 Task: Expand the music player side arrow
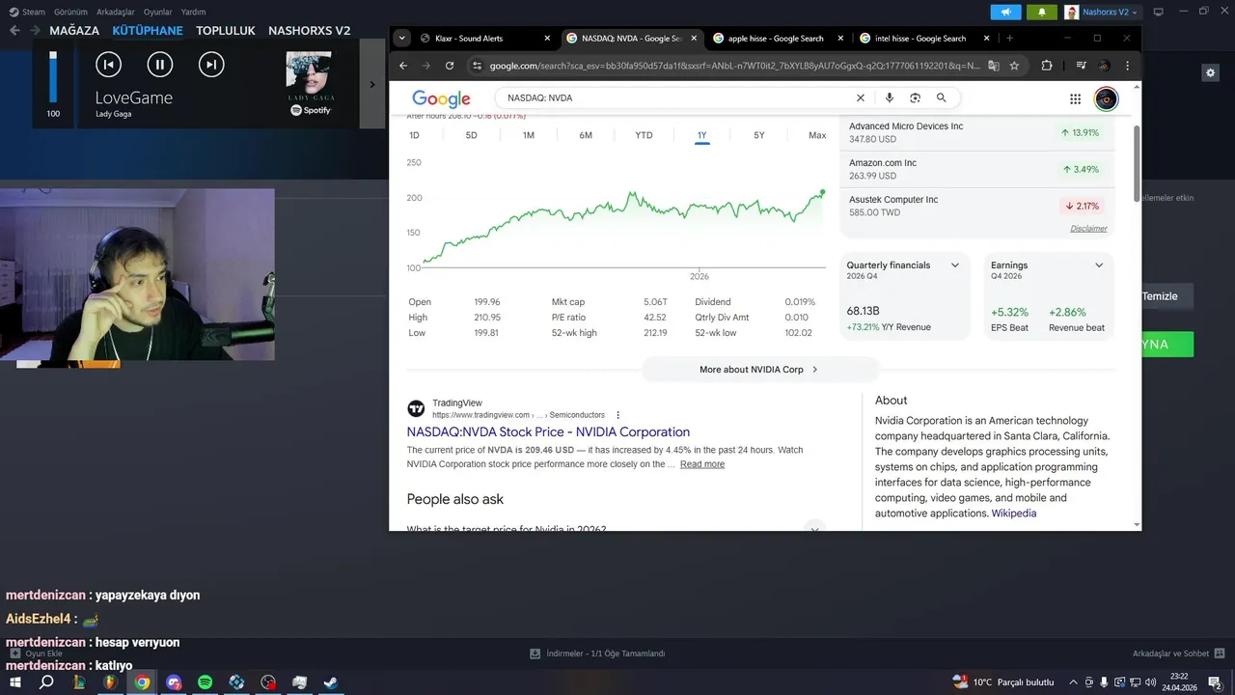372,84
